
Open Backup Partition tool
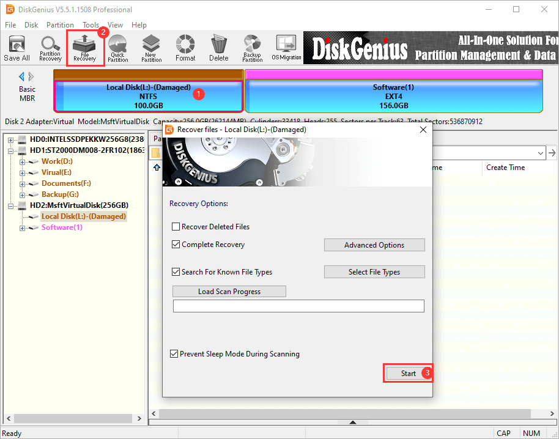point(253,48)
